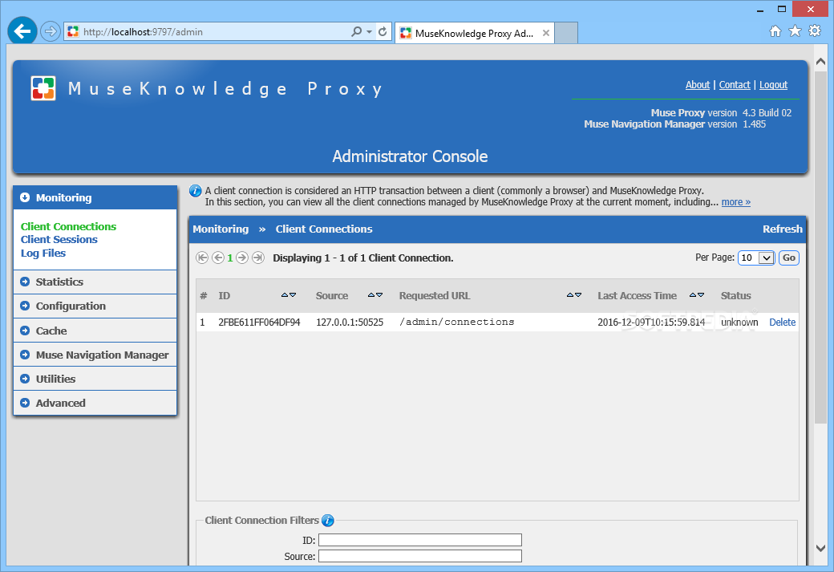Close the MuseKnowledge Proxy tab
Screen dimensions: 834x572
tap(546, 33)
